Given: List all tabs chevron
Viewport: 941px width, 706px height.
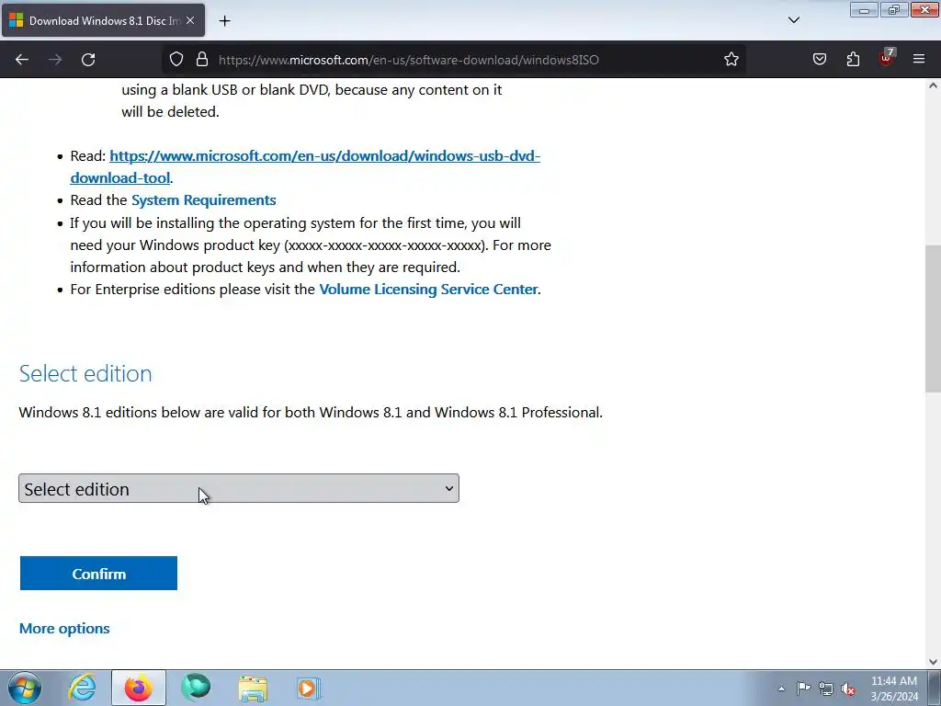Looking at the screenshot, I should [794, 20].
